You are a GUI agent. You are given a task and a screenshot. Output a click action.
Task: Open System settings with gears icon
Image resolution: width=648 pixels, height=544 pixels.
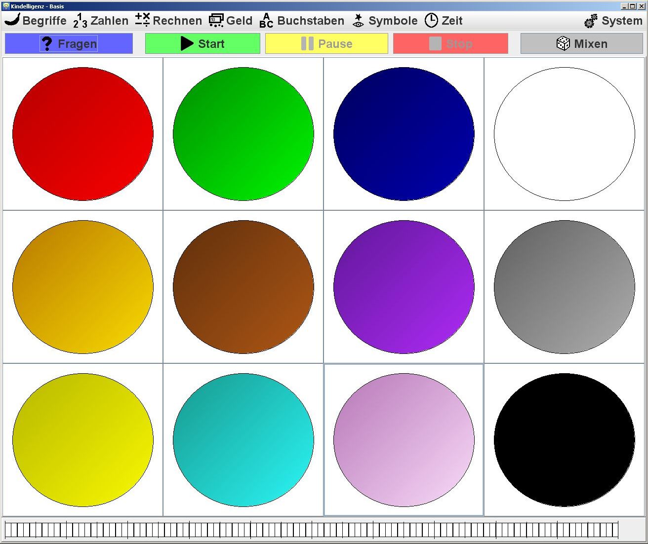click(613, 20)
